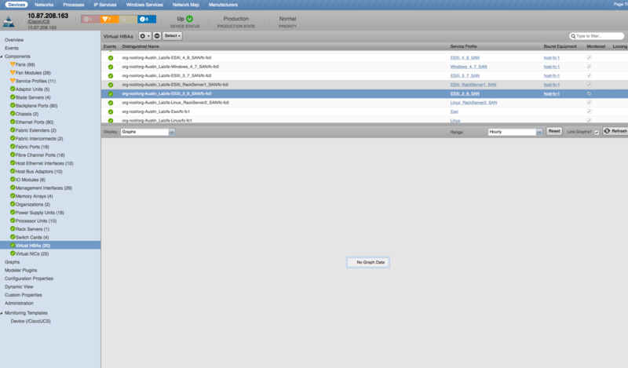Viewport: 628px width, 368px height.
Task: Open Fibre Channel Ports (16) list
Action: click(40, 155)
